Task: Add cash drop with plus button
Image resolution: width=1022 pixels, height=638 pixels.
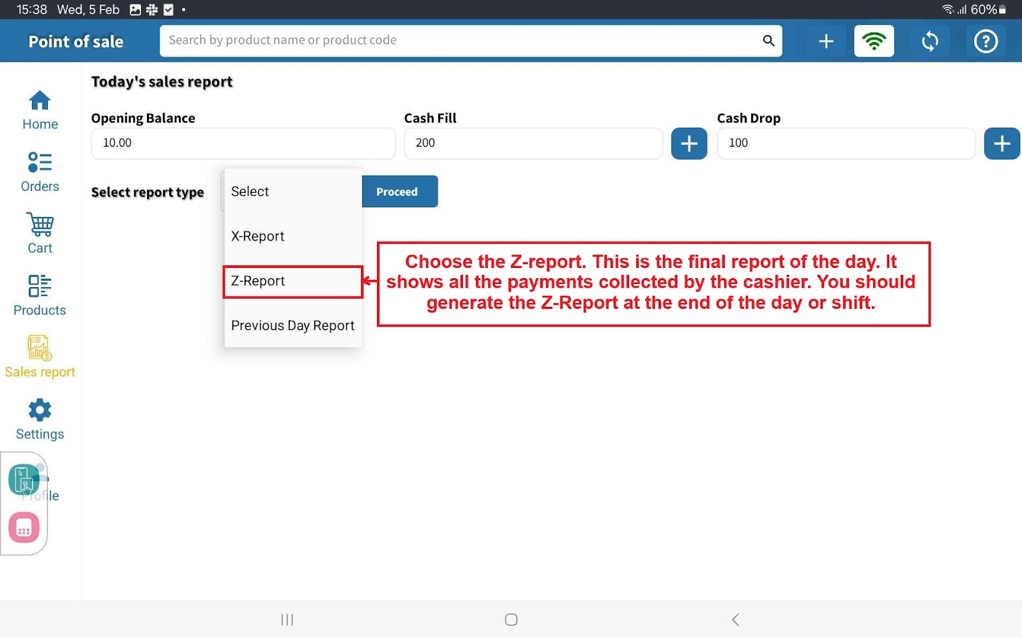Action: click(1002, 144)
